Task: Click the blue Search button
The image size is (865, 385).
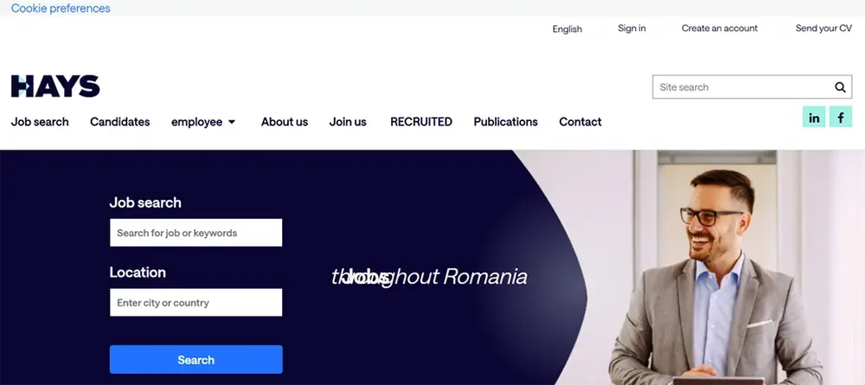Action: [x=195, y=360]
